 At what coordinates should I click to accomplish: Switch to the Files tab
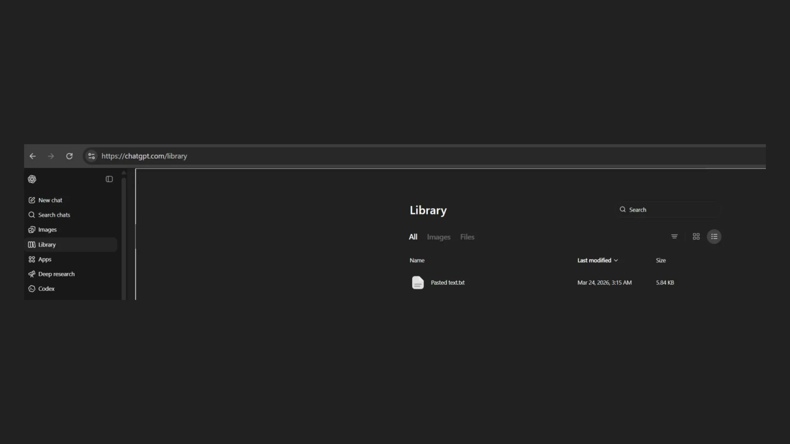(467, 237)
